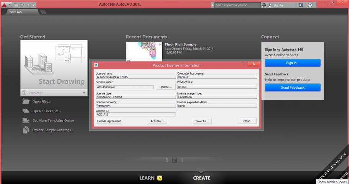This screenshot has height=184, width=349.
Task: Focus the keyword search field in title bar
Action: 237,5
